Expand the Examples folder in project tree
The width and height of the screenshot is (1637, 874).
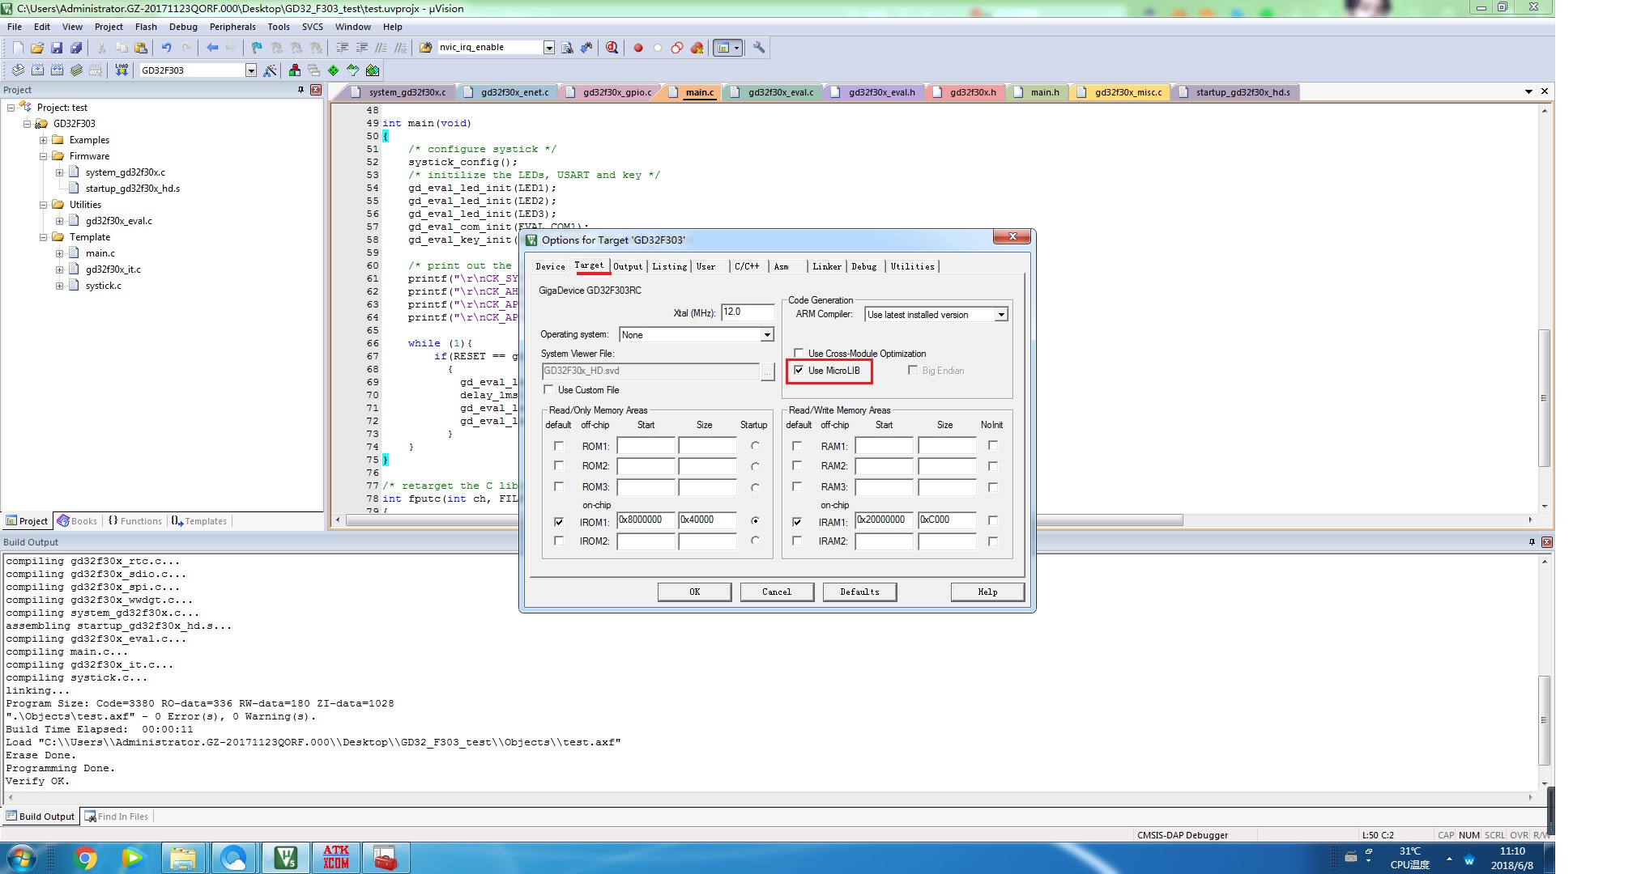44,140
